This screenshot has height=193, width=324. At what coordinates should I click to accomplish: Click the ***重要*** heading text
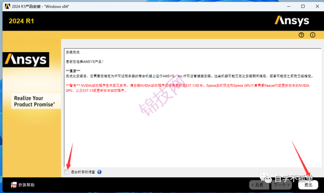pyautogui.click(x=73, y=71)
